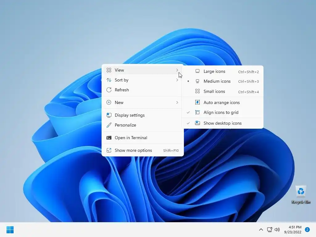
Task: Click the View grid icon
Action: (109, 70)
